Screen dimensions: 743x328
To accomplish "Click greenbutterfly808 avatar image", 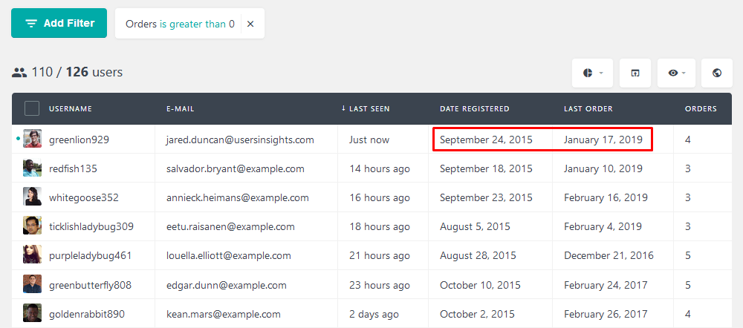I will coord(32,284).
